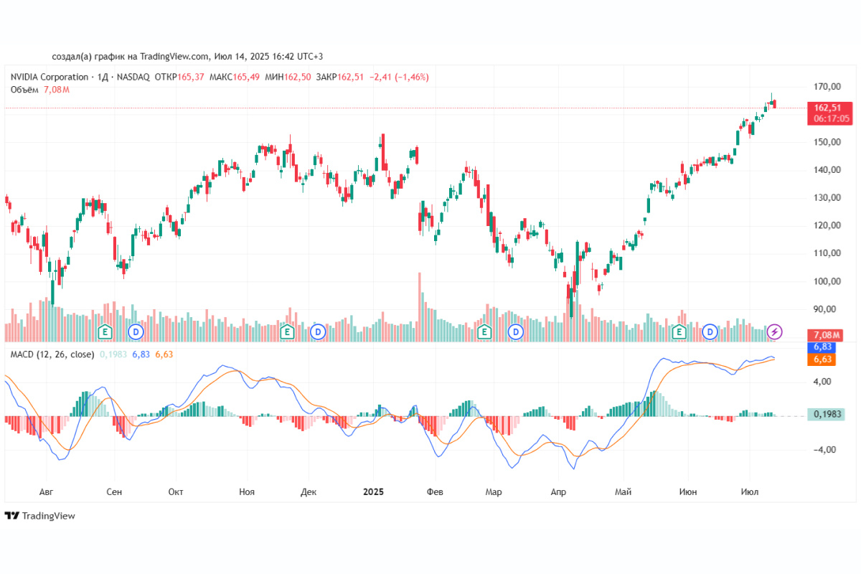The image size is (861, 574).
Task: Select the purple lightning upcoming-earnings icon
Action: (774, 331)
